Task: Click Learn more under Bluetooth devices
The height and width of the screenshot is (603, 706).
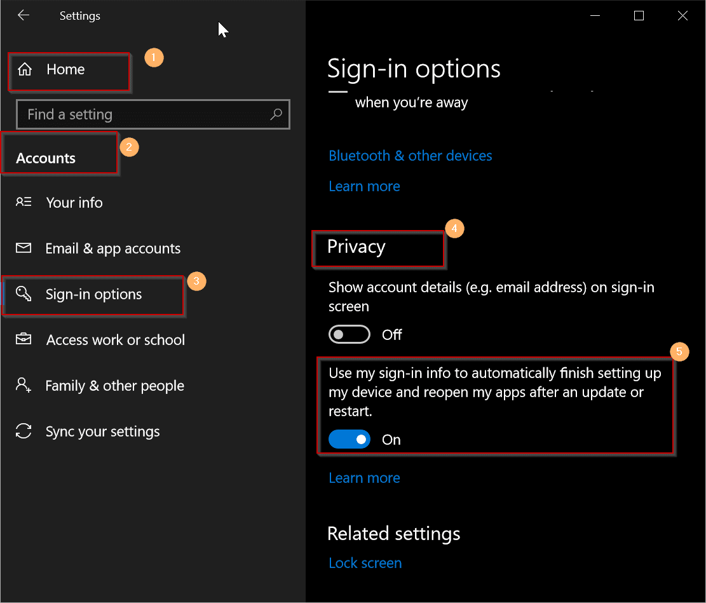Action: 364,186
